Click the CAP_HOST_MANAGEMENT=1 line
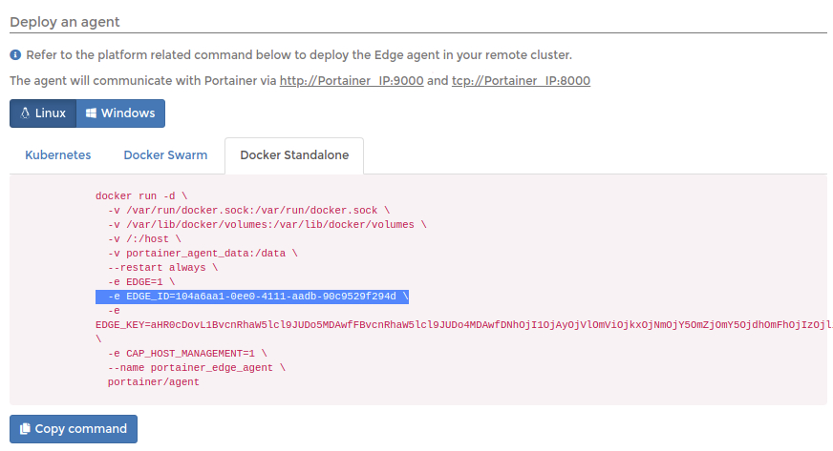 187,354
